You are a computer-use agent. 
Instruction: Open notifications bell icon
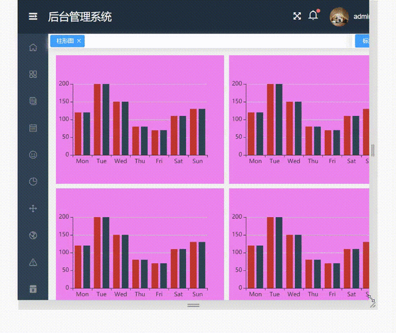click(313, 15)
